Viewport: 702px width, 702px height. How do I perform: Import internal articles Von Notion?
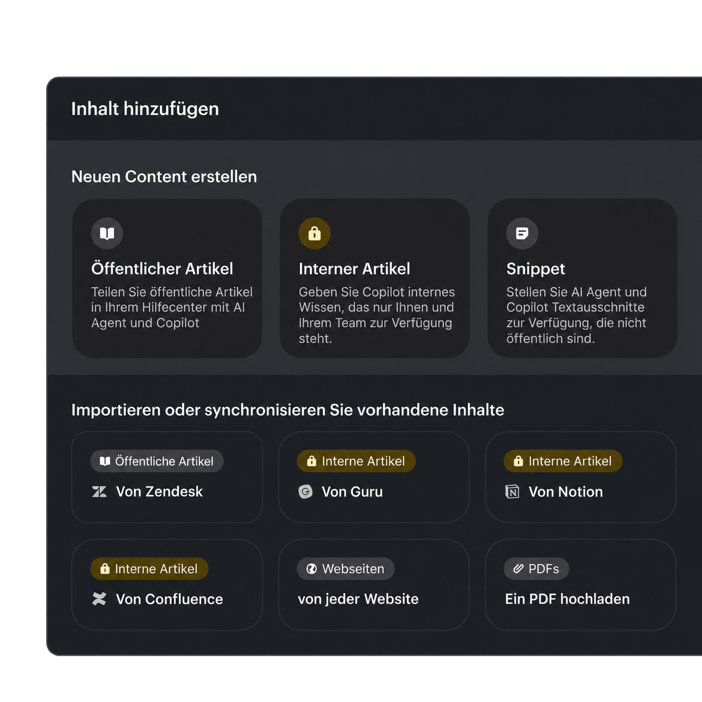click(581, 477)
